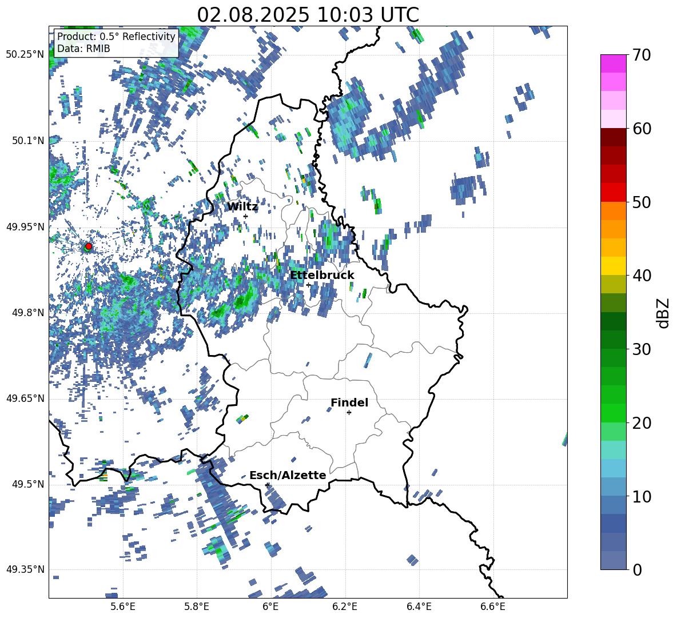The image size is (677, 618).
Task: Click the 5.6°E longitude label
Action: [123, 607]
